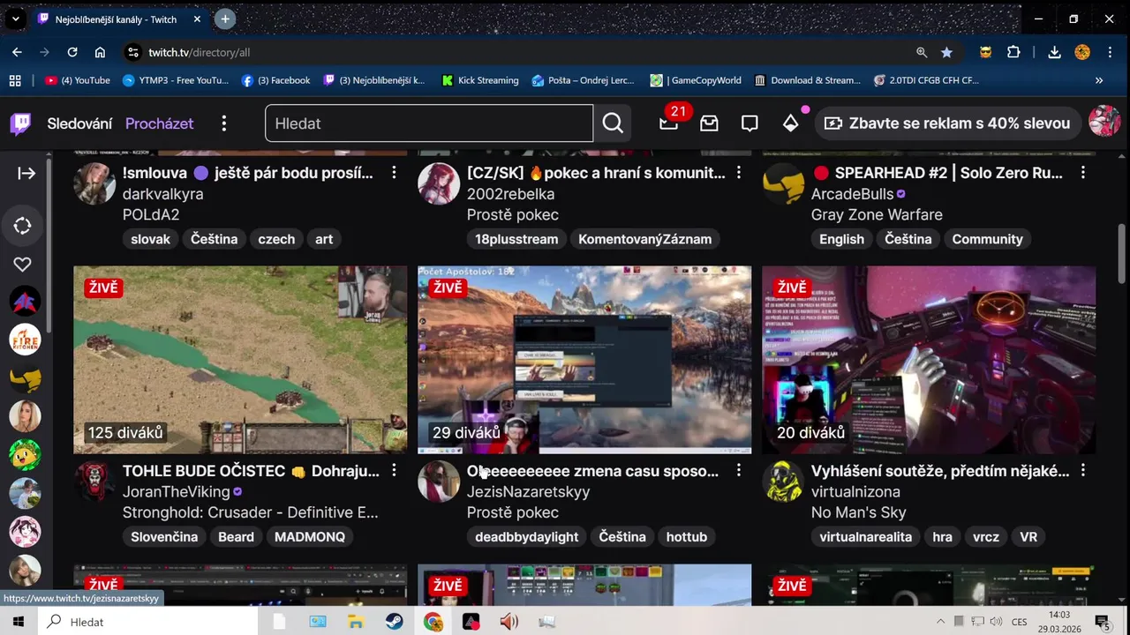Click the sidebar heart followed icon
This screenshot has width=1130, height=635.
(23, 264)
